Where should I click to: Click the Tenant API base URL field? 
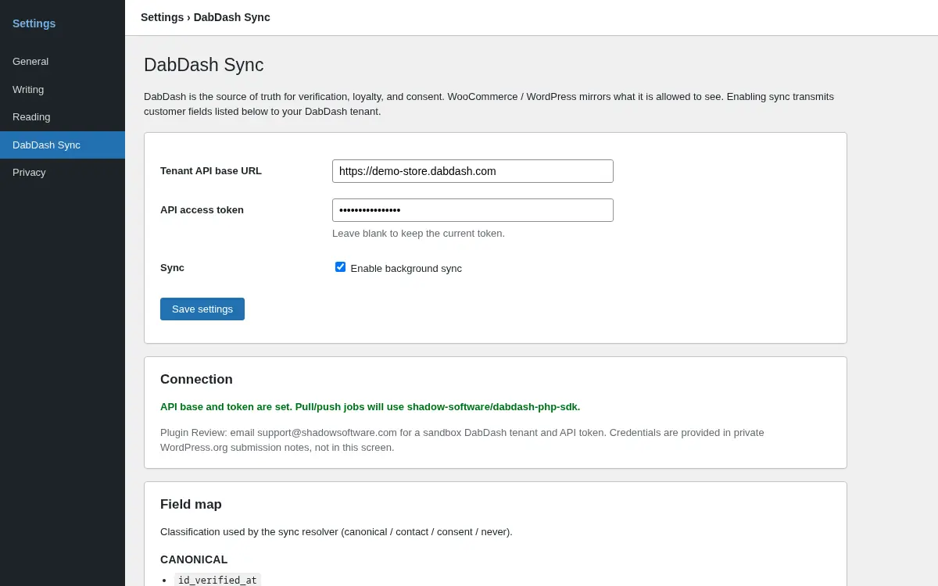[x=473, y=171]
